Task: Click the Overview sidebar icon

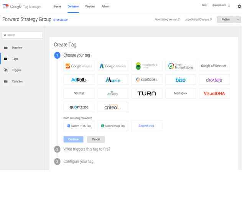Action: pyautogui.click(x=6, y=48)
